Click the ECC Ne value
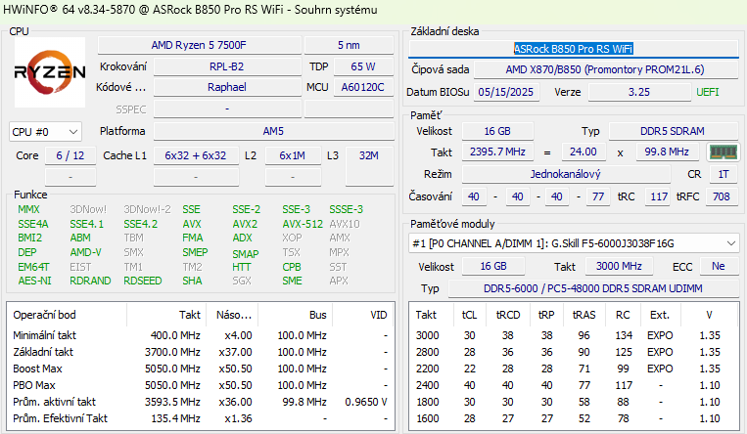The image size is (747, 434). [719, 266]
